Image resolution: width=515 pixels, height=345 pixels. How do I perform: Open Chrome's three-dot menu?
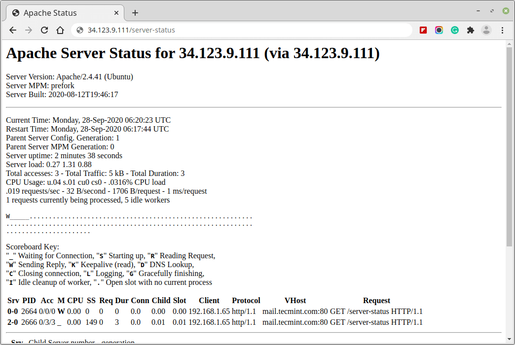click(502, 30)
